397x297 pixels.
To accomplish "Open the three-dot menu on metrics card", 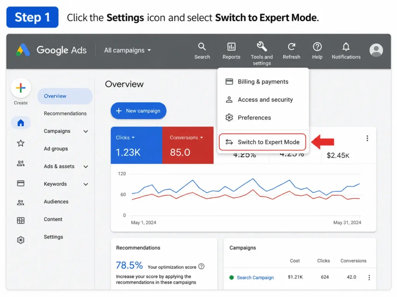I will [x=367, y=138].
